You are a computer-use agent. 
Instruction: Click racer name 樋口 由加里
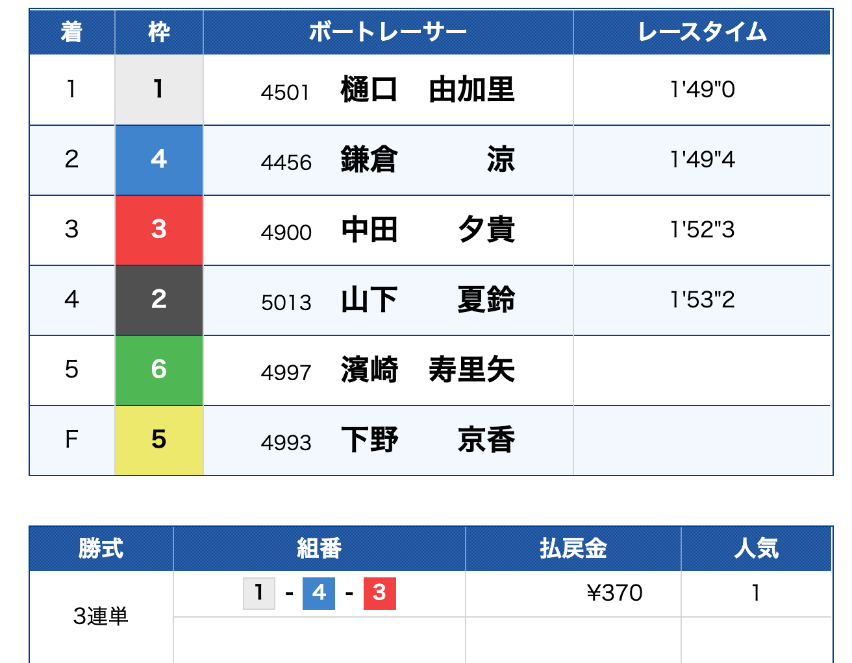[x=427, y=90]
